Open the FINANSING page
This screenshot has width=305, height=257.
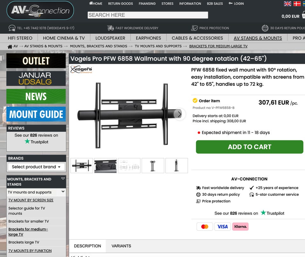tap(147, 3)
